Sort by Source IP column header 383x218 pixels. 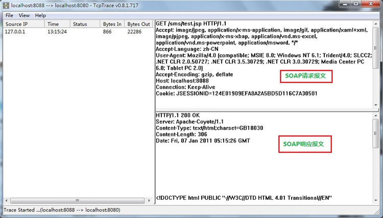pos(24,24)
